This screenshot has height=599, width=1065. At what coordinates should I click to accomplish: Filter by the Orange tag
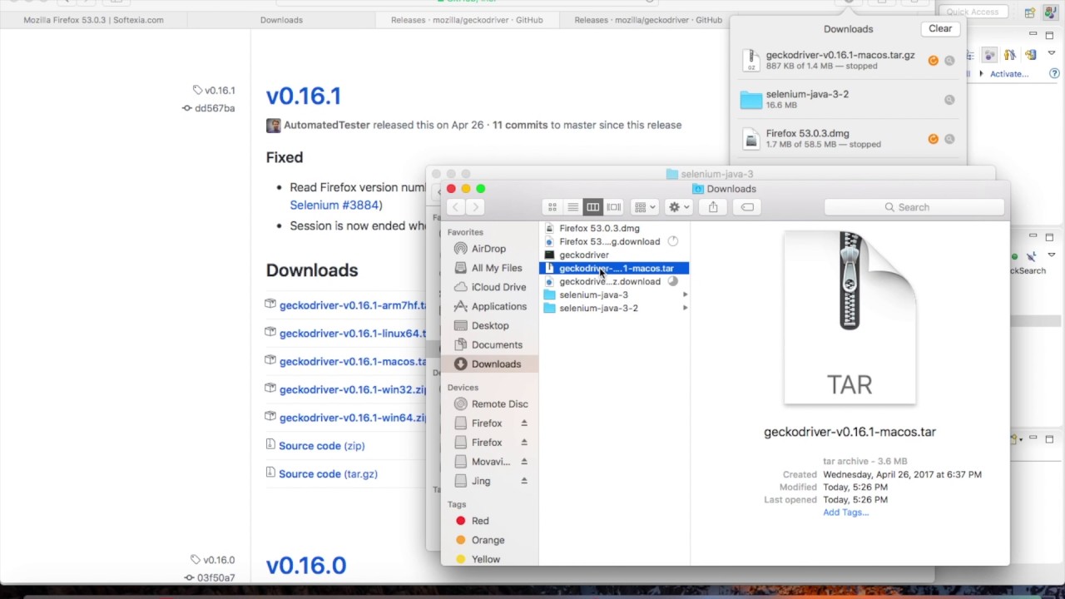[488, 540]
